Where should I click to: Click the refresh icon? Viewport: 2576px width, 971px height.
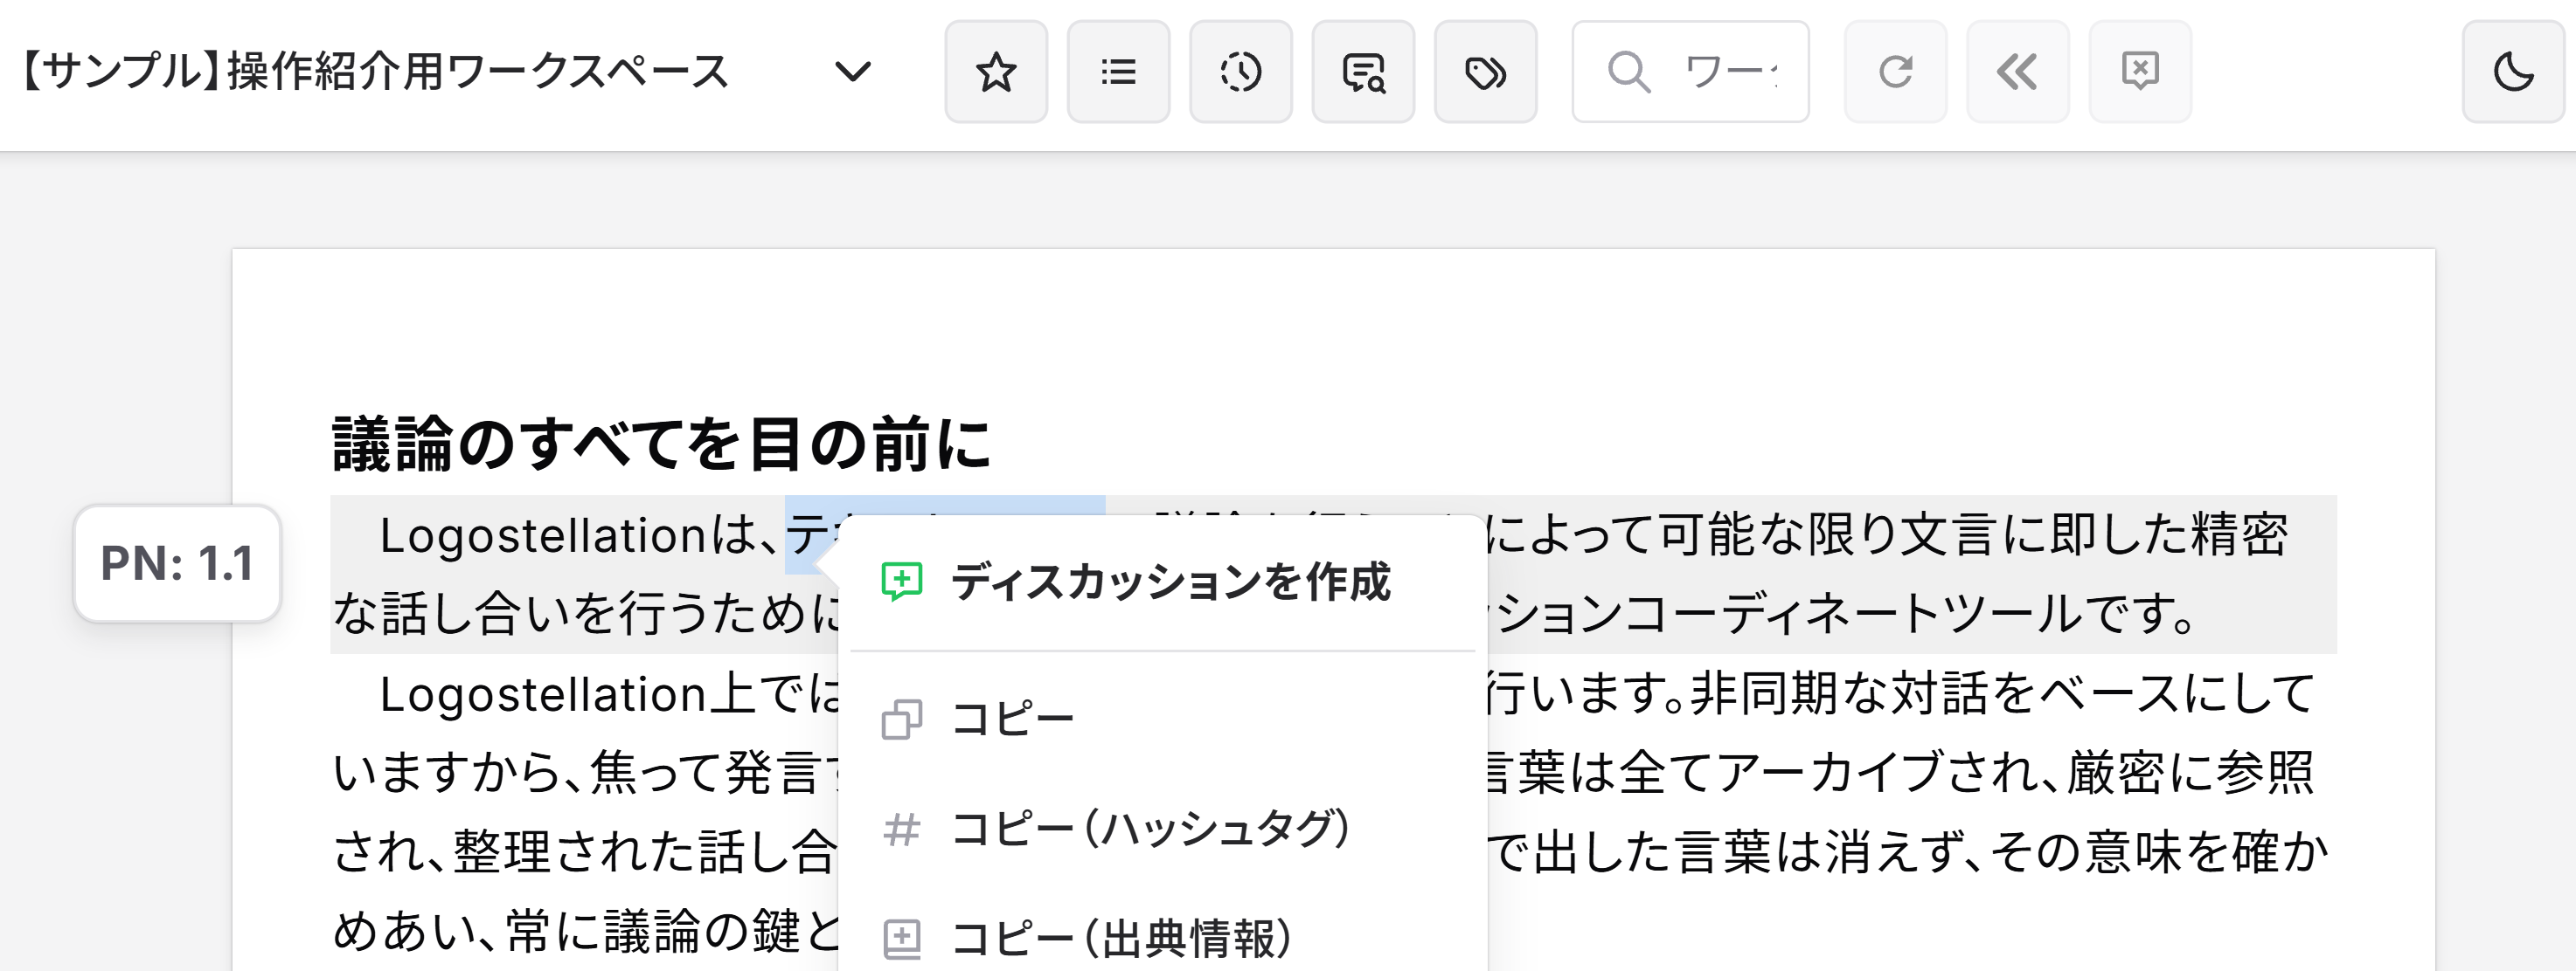click(x=1895, y=72)
